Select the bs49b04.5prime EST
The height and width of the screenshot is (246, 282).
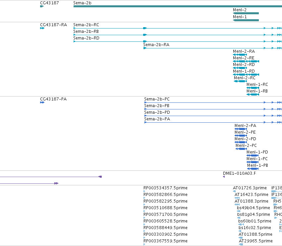[239, 211]
